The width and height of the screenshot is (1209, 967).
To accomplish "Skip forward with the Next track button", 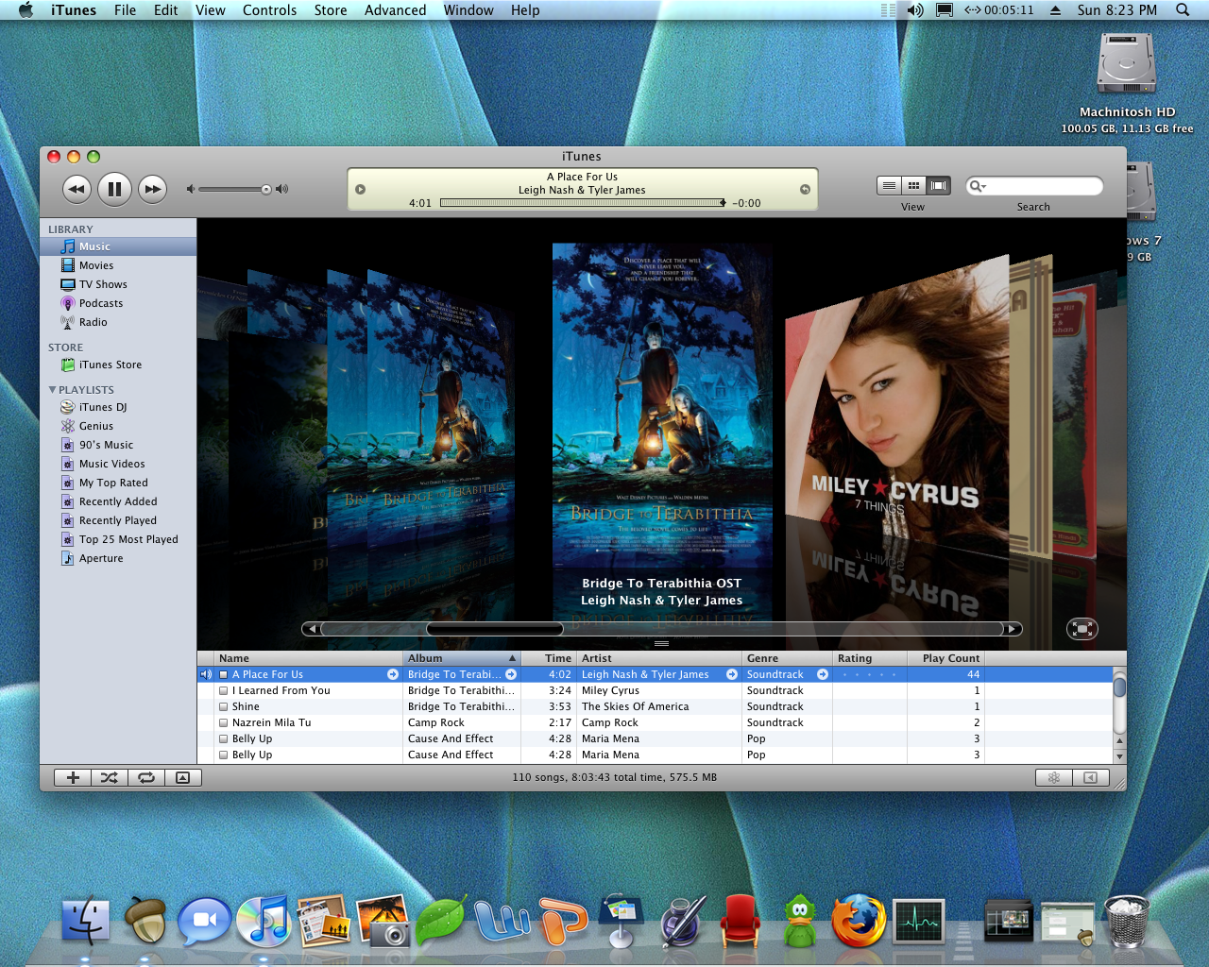I will (x=152, y=189).
